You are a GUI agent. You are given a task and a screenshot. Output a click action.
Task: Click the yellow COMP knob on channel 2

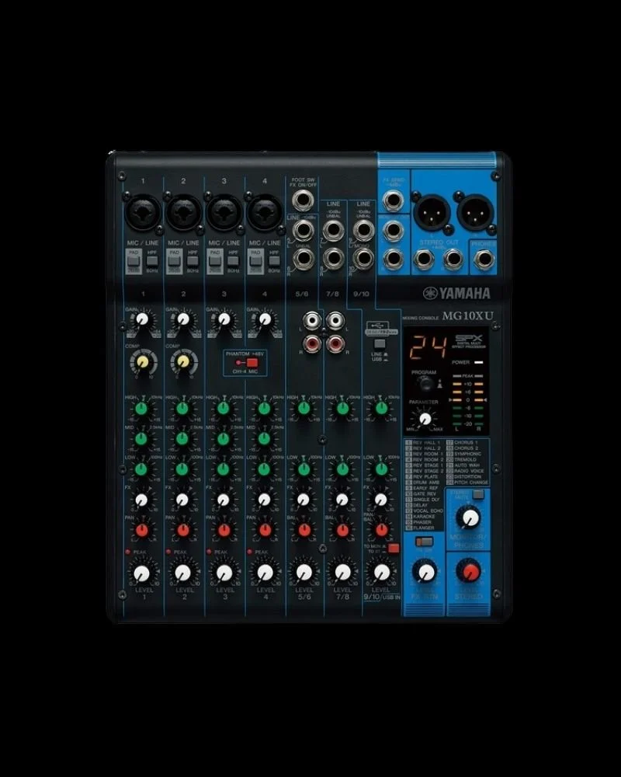(x=183, y=361)
